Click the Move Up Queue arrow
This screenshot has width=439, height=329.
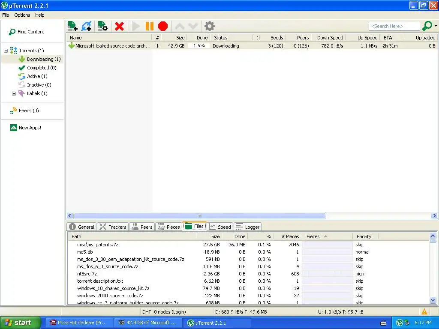180,26
